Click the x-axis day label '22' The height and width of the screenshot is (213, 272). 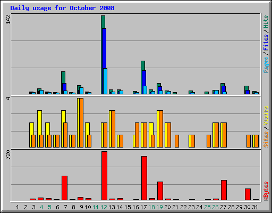click(183, 207)
